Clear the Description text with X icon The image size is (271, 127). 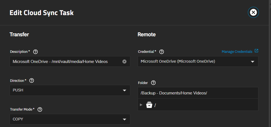pos(125,61)
